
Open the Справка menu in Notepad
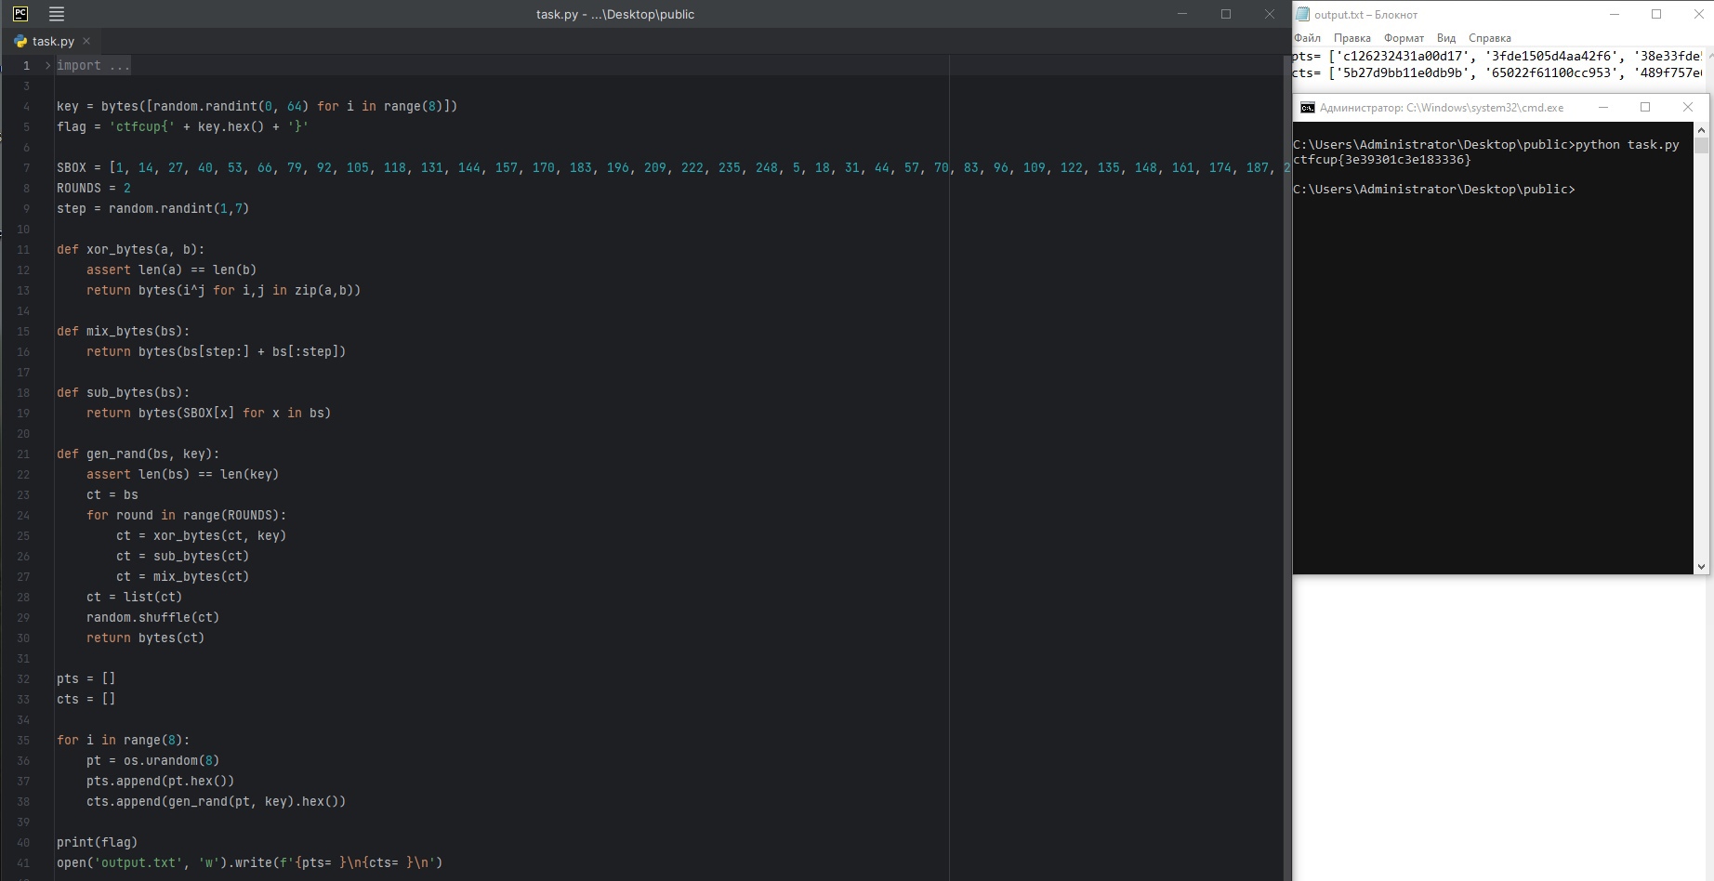(1489, 38)
